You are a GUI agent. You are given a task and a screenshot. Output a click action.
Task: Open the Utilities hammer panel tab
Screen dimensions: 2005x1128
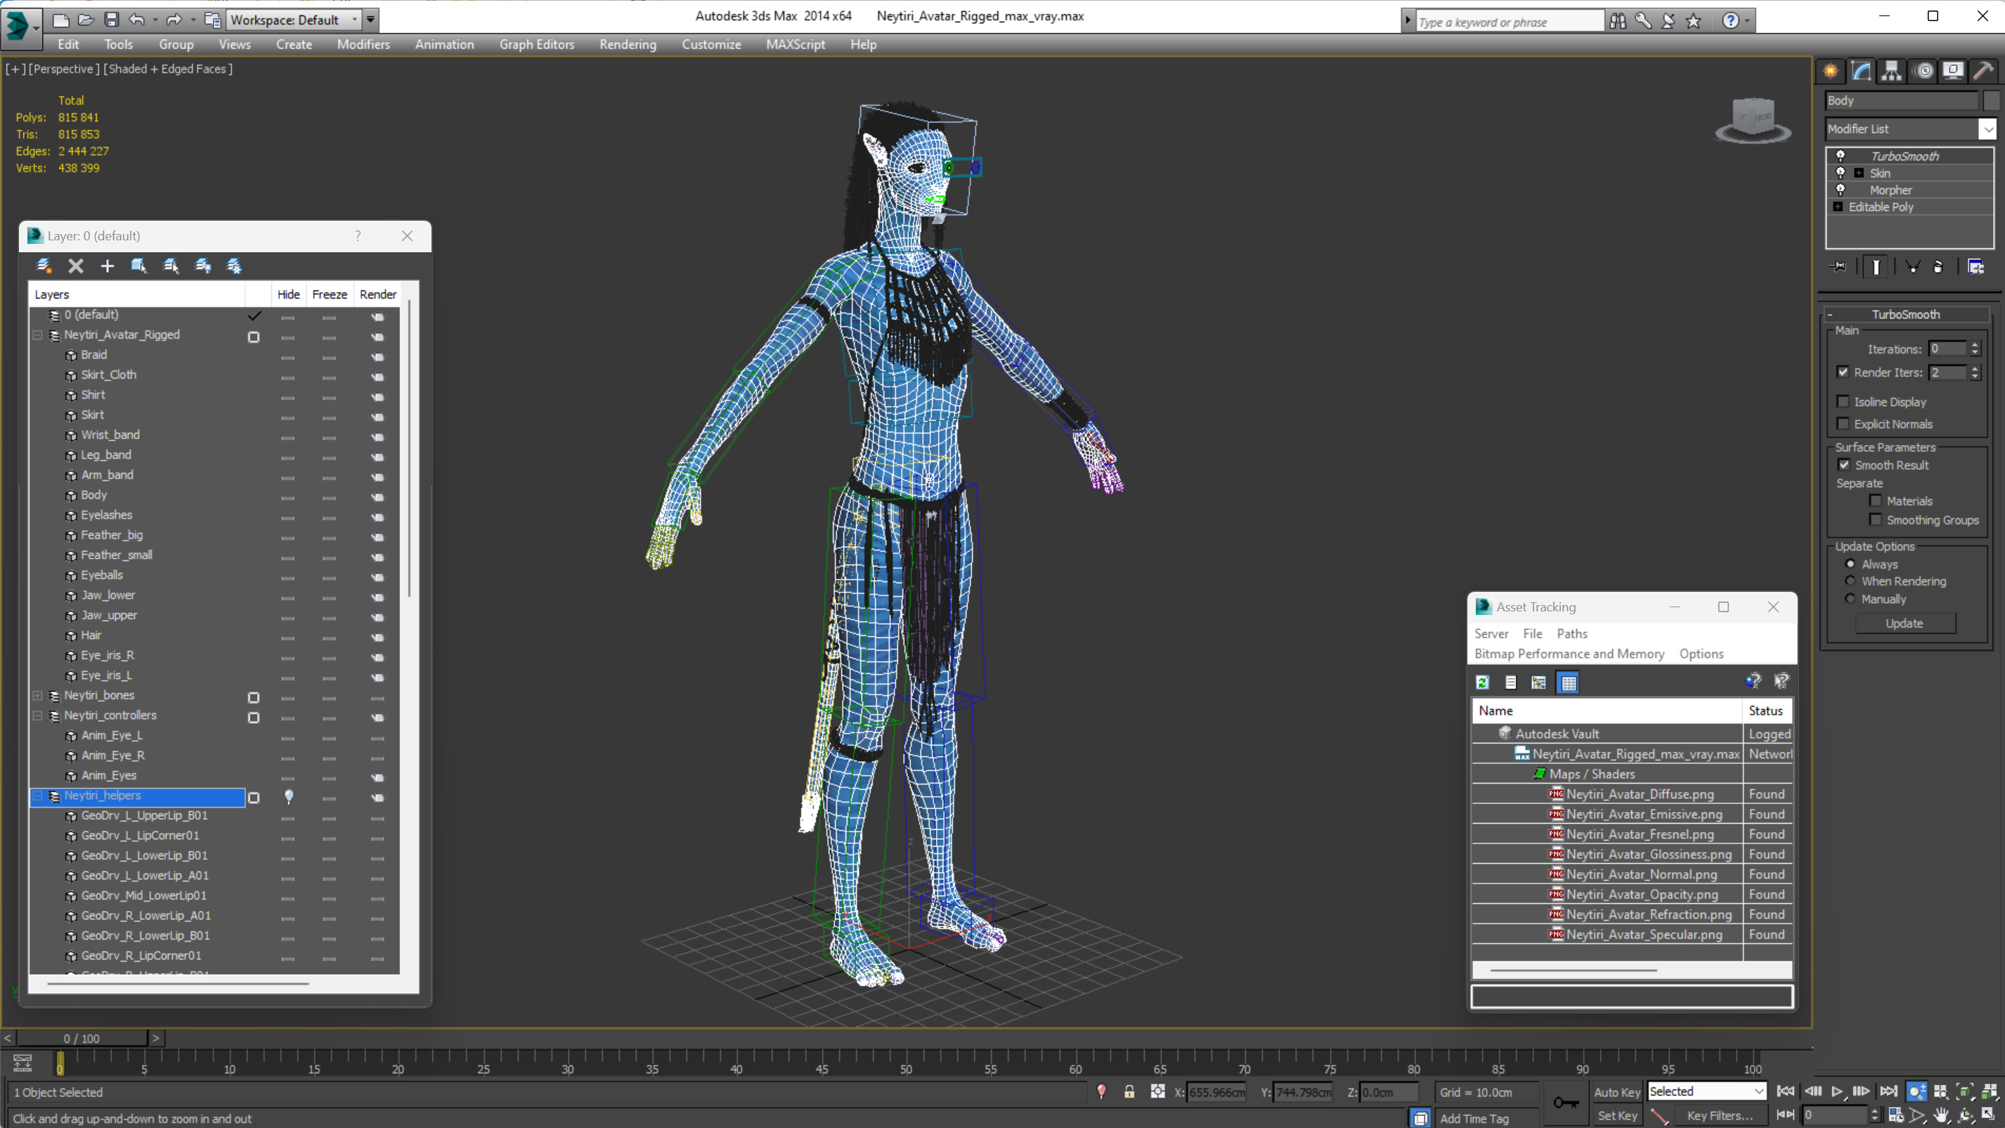(1983, 71)
